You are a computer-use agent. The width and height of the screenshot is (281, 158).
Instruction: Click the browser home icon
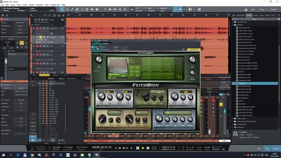point(233,15)
